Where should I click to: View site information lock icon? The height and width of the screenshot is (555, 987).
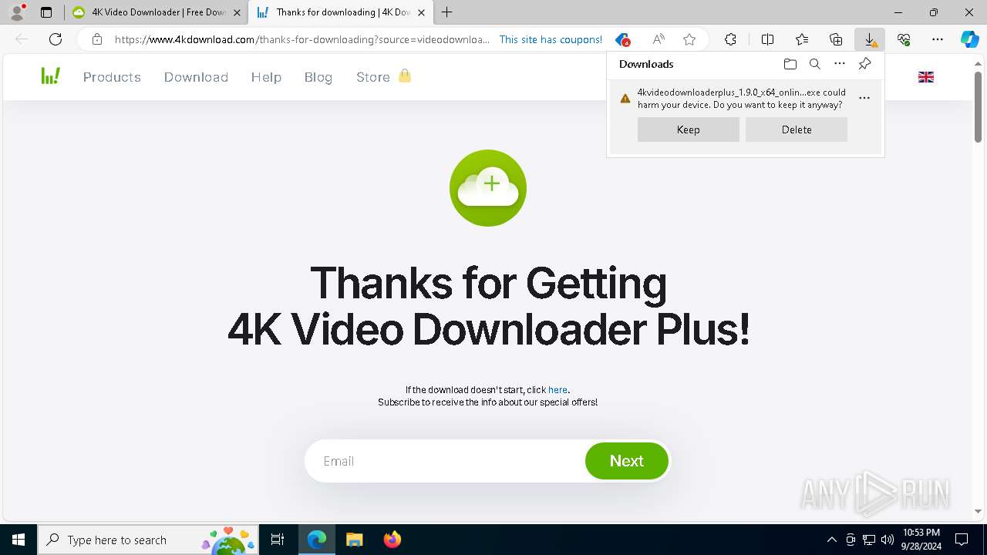pyautogui.click(x=96, y=39)
